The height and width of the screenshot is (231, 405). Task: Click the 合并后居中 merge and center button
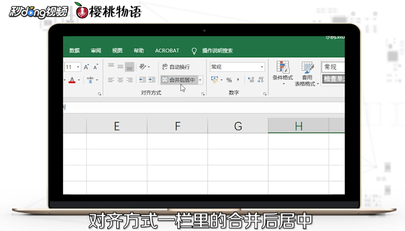click(179, 80)
